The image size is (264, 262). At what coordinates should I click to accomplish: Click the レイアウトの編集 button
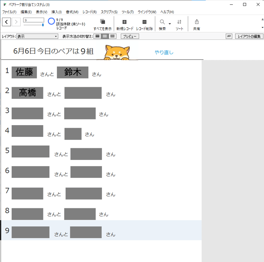(249, 36)
